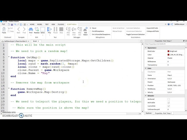Redo with the quick access arrow
The image size is (187, 140).
click(18, 24)
